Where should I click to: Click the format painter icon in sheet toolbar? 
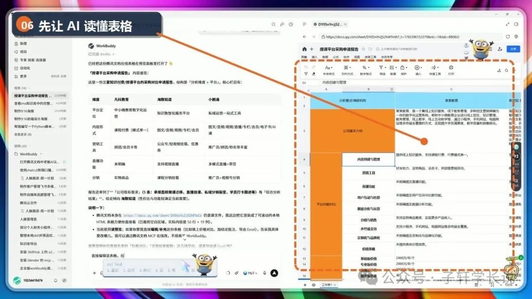(306, 73)
